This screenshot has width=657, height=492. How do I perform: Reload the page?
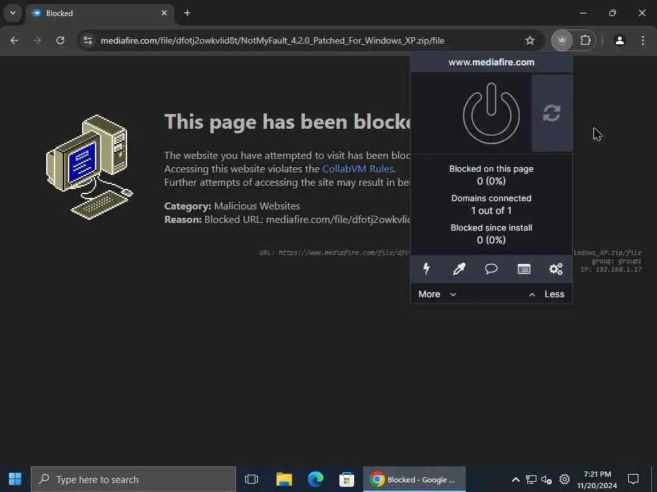click(x=60, y=40)
